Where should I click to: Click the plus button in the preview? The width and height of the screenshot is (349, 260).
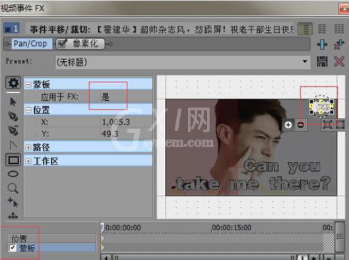point(288,125)
